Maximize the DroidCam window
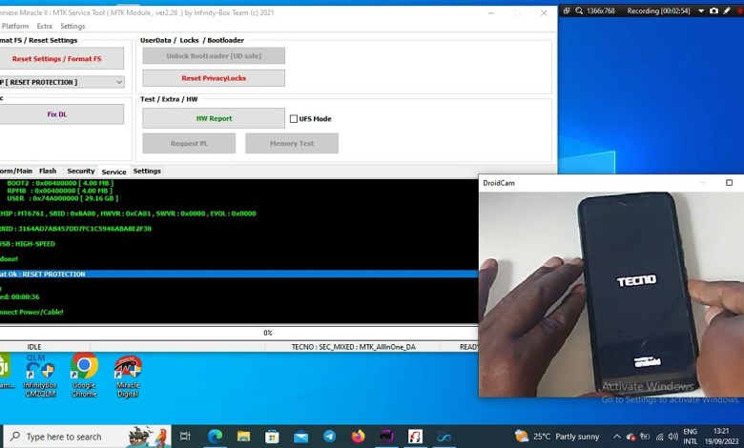The height and width of the screenshot is (448, 744). click(729, 183)
